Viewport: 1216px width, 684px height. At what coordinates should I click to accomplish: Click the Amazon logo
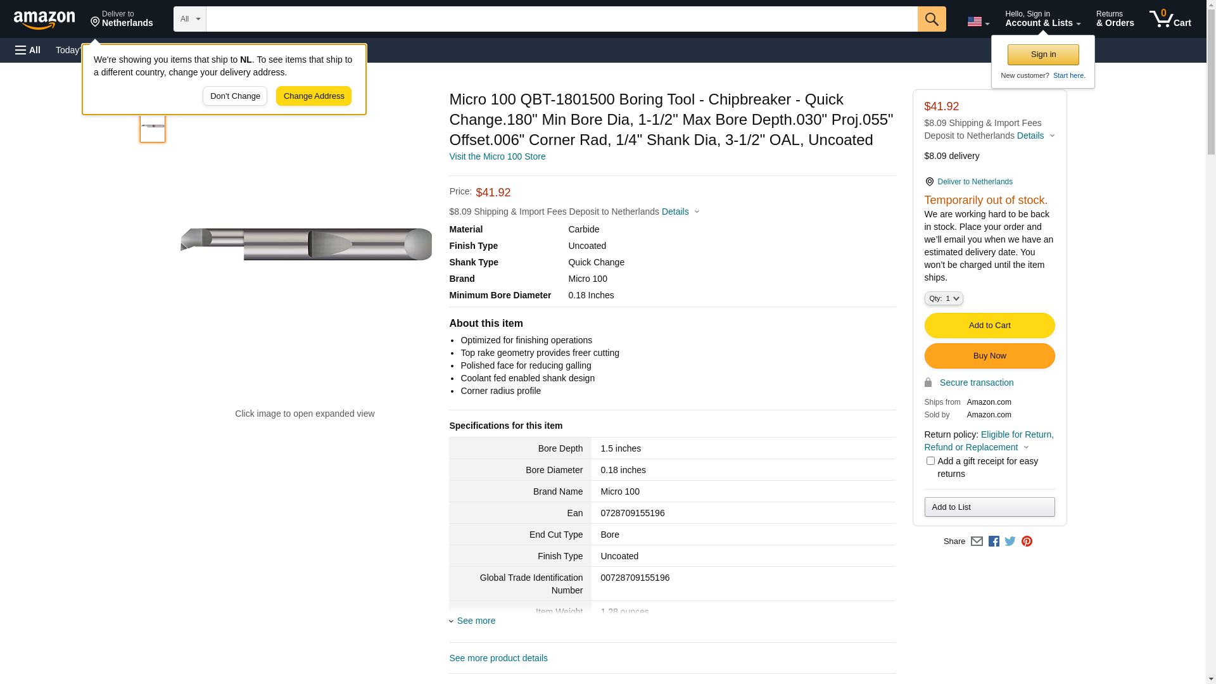click(x=44, y=20)
